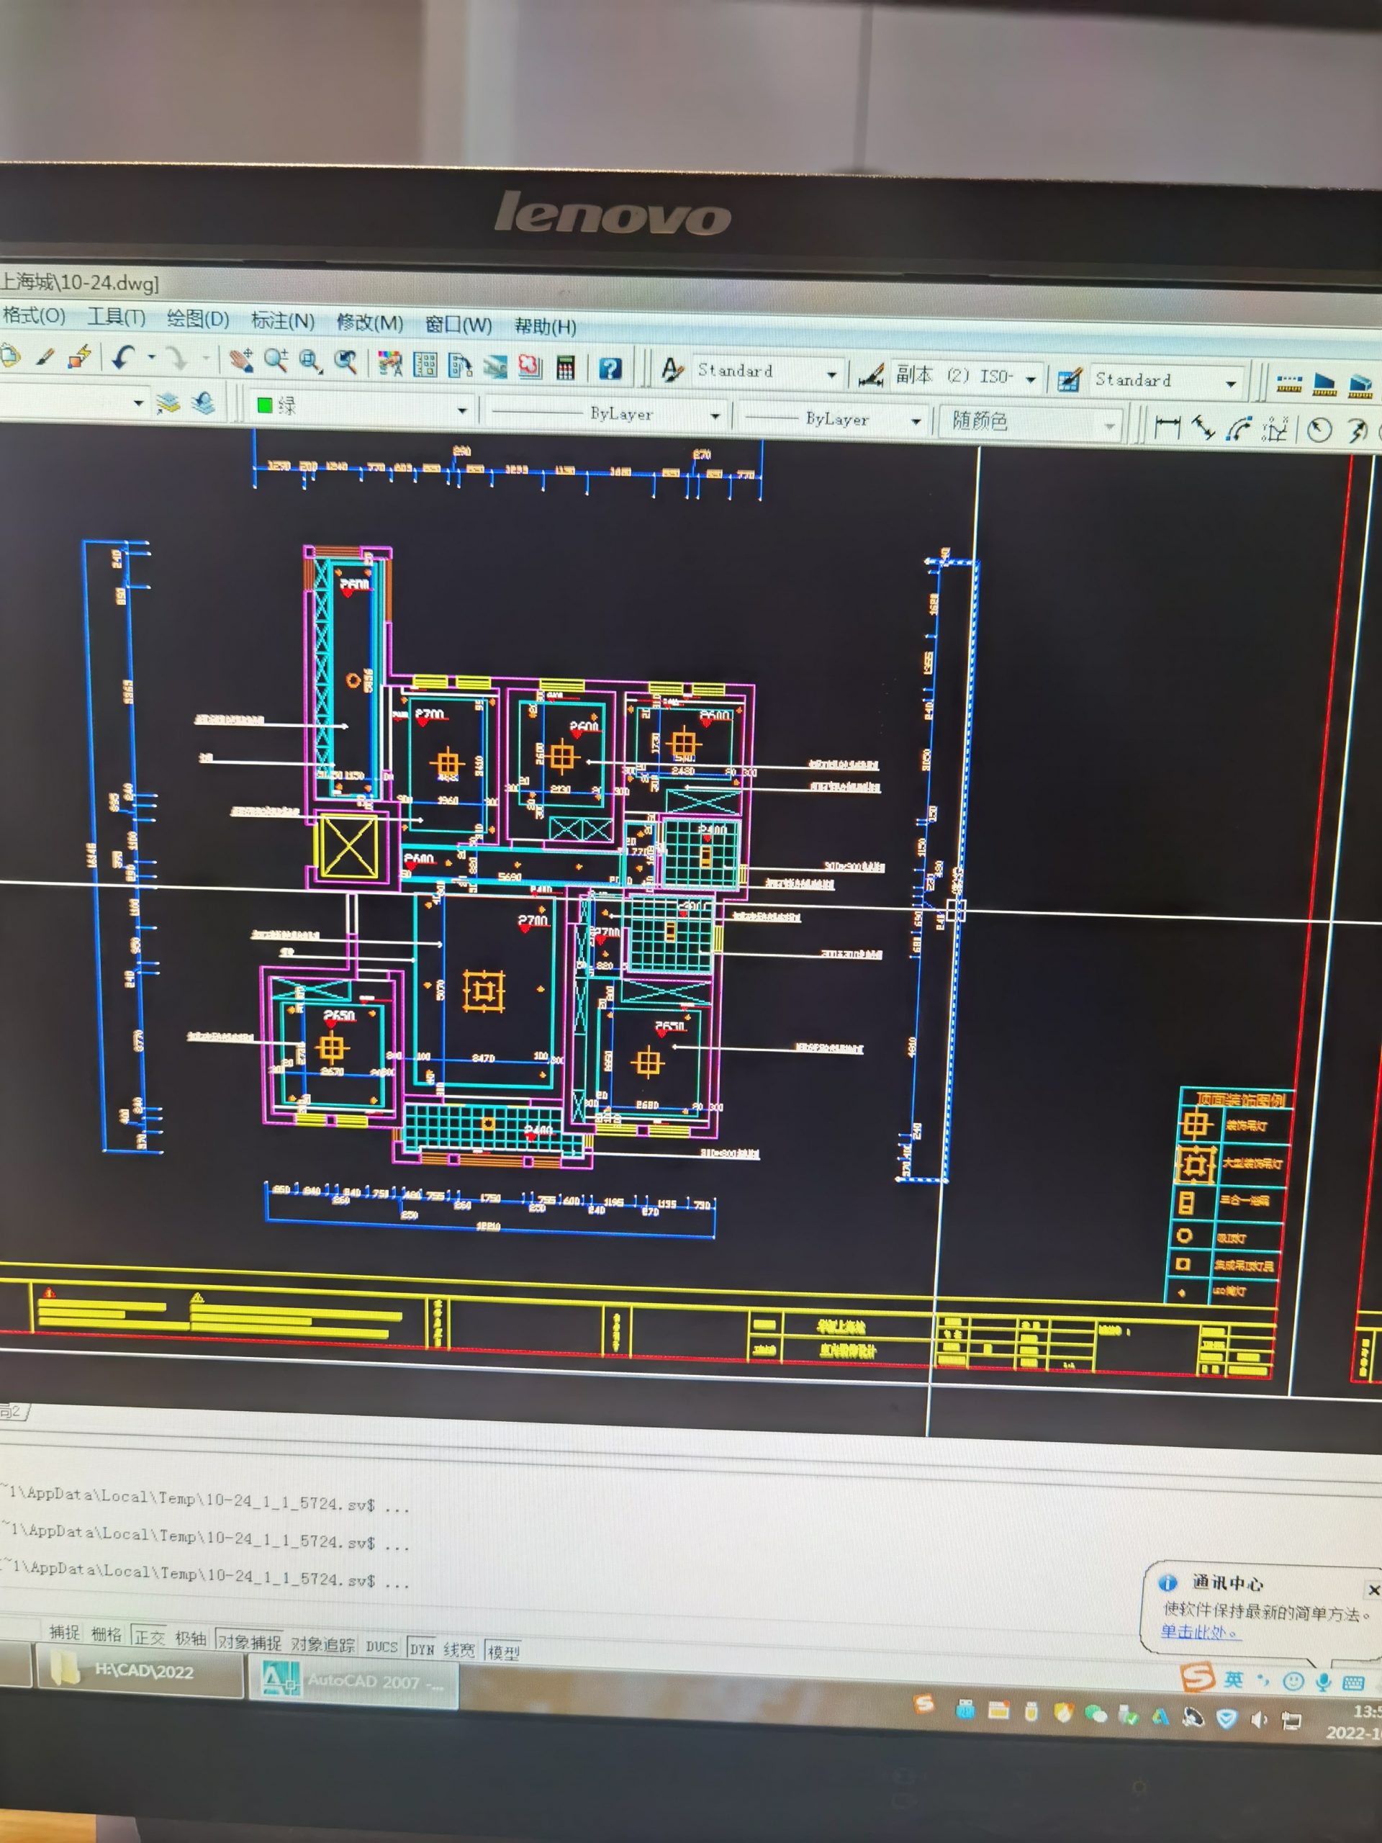Toggle 对象捕捉 object snap in status bar
This screenshot has height=1843, width=1382.
249,1641
